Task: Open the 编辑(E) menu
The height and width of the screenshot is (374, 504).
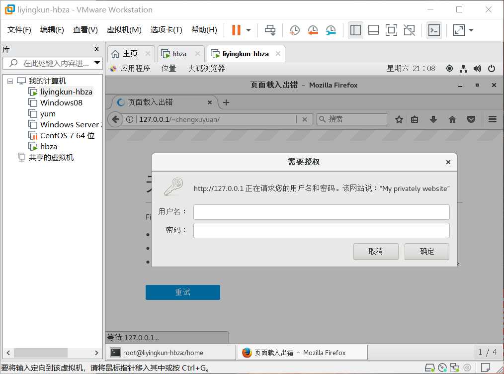Action: 52,30
